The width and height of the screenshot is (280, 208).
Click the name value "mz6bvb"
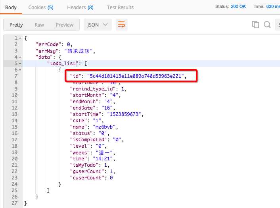point(104,127)
